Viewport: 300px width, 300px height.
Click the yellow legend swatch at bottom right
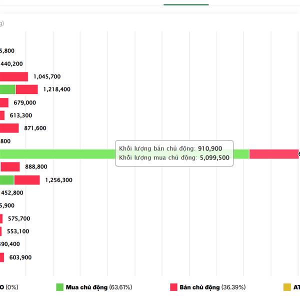tap(287, 287)
